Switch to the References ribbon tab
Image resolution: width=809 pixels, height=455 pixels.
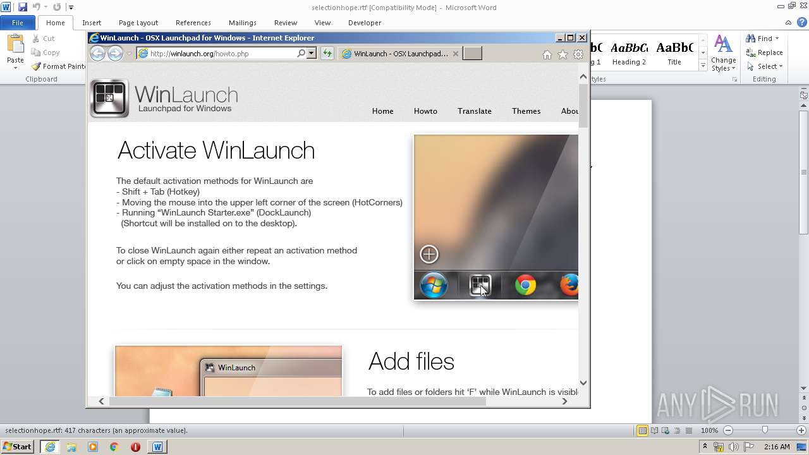193,23
